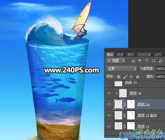Switch to the 图层 tab
This screenshot has height=140, width=165.
coord(110,55)
